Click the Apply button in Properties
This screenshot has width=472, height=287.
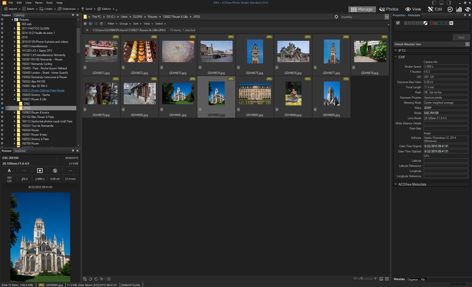click(x=461, y=37)
